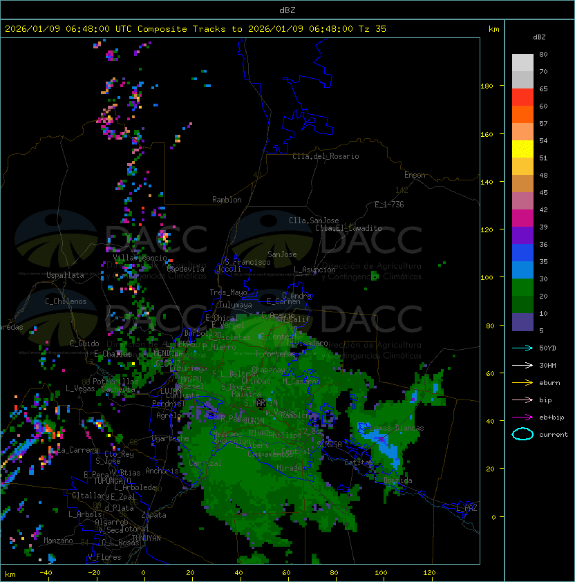Screen dimensions: 575x582
Task: Click the -40 km horizontal axis tick
Action: point(46,573)
